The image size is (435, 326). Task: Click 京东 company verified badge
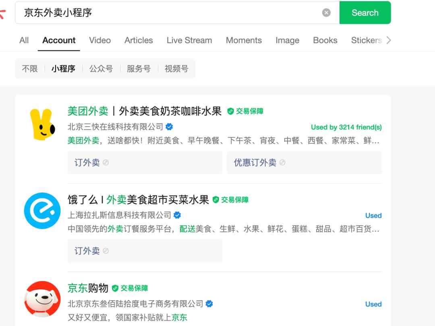coord(209,304)
